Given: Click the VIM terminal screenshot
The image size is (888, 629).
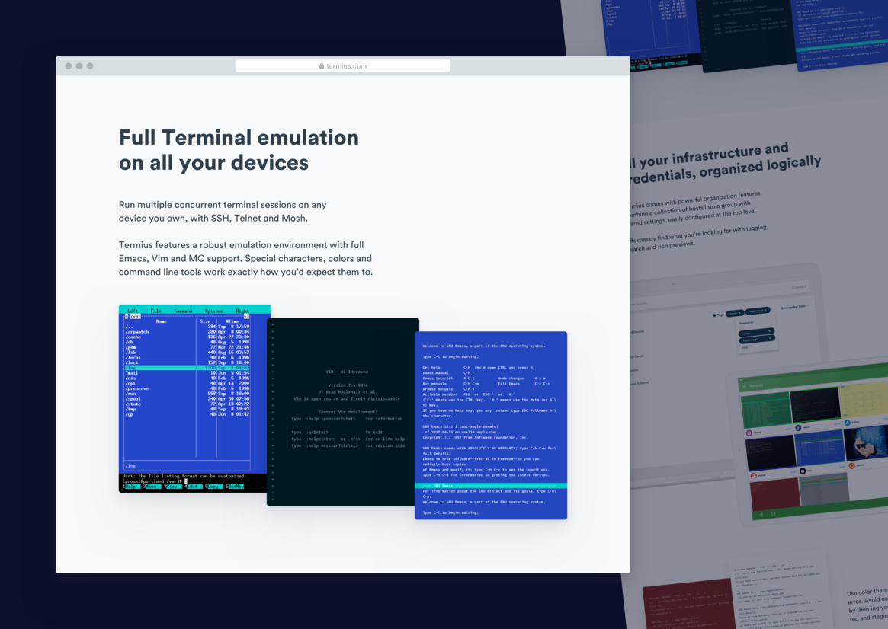Looking at the screenshot, I should 342,411.
